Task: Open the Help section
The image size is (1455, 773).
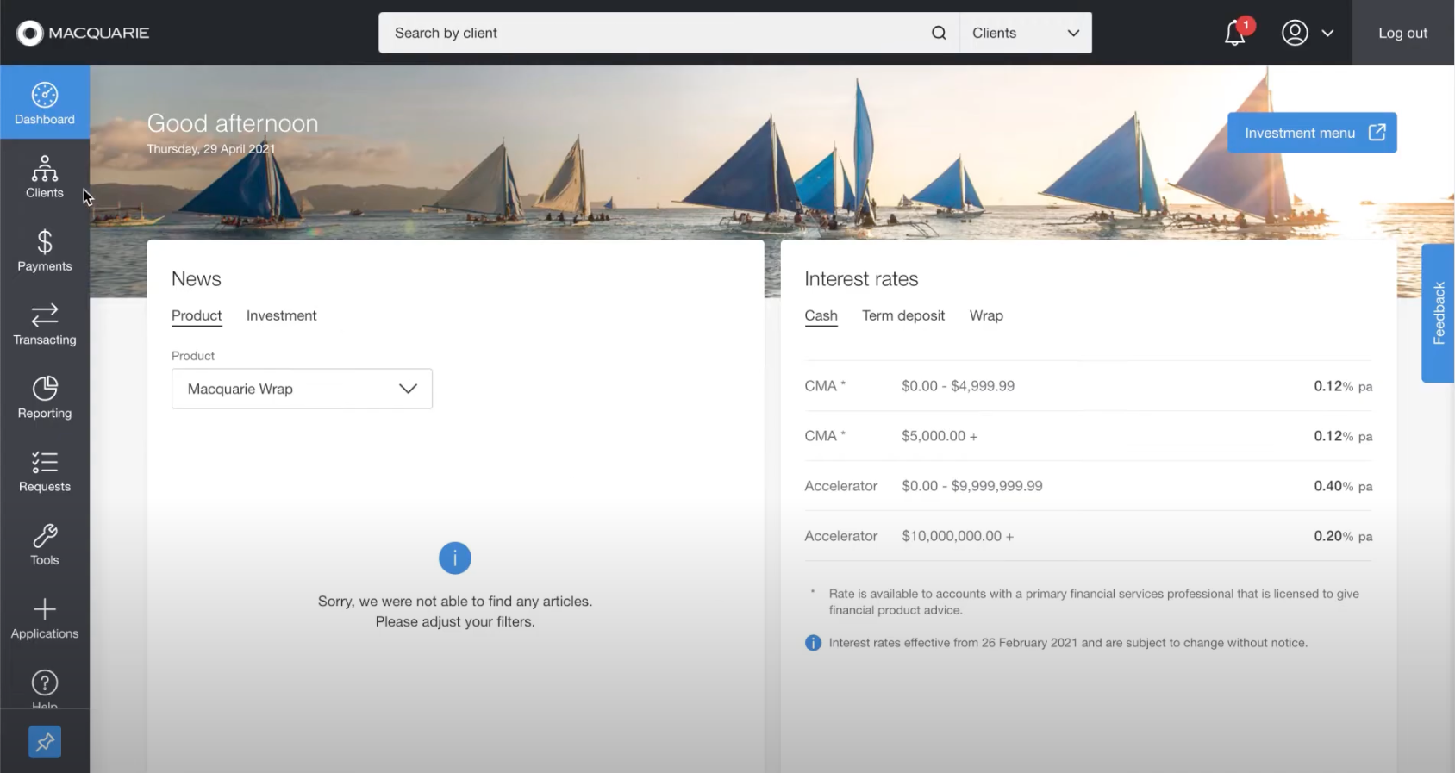Action: 45,688
